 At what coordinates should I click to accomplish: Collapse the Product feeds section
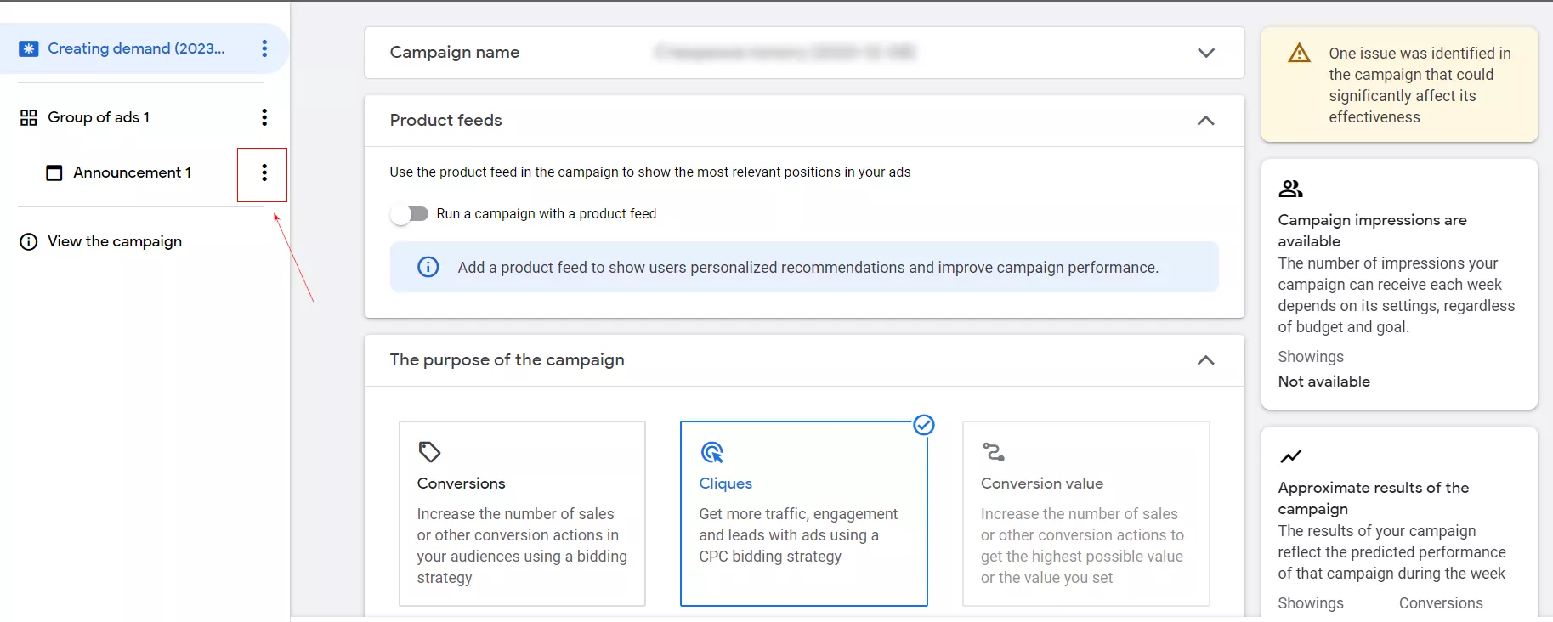pos(1205,121)
